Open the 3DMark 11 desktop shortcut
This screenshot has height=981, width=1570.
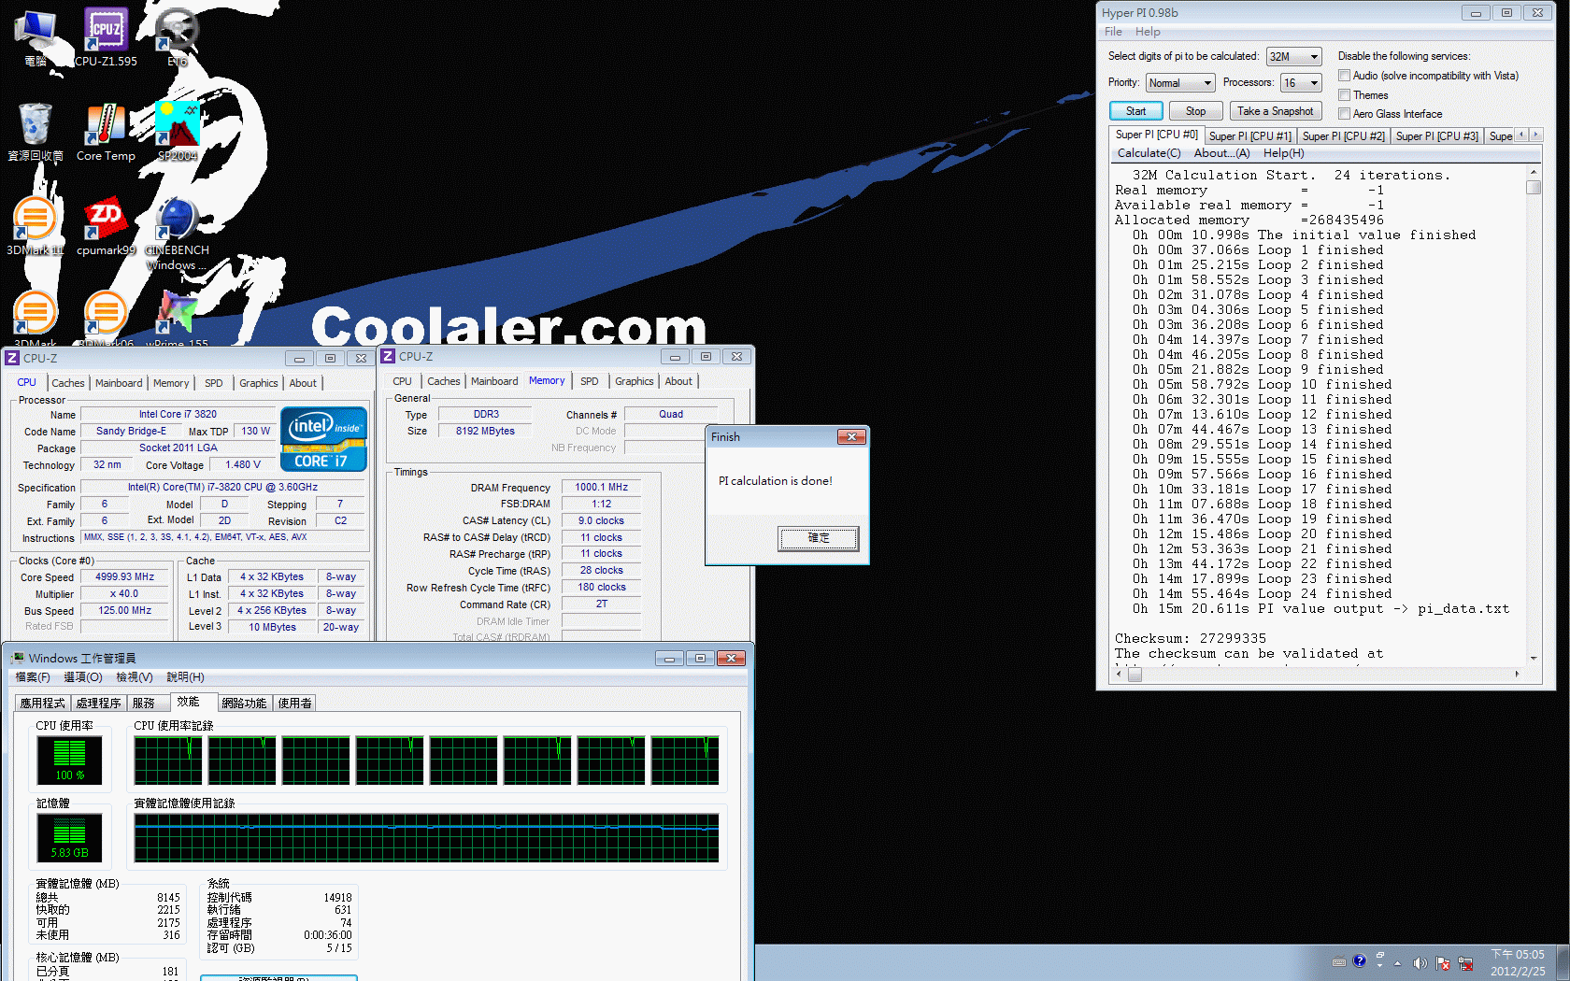coord(36,226)
